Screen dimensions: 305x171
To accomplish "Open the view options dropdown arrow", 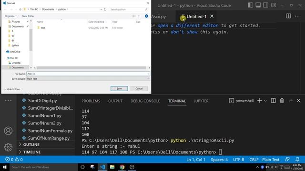I will click(x=138, y=16).
